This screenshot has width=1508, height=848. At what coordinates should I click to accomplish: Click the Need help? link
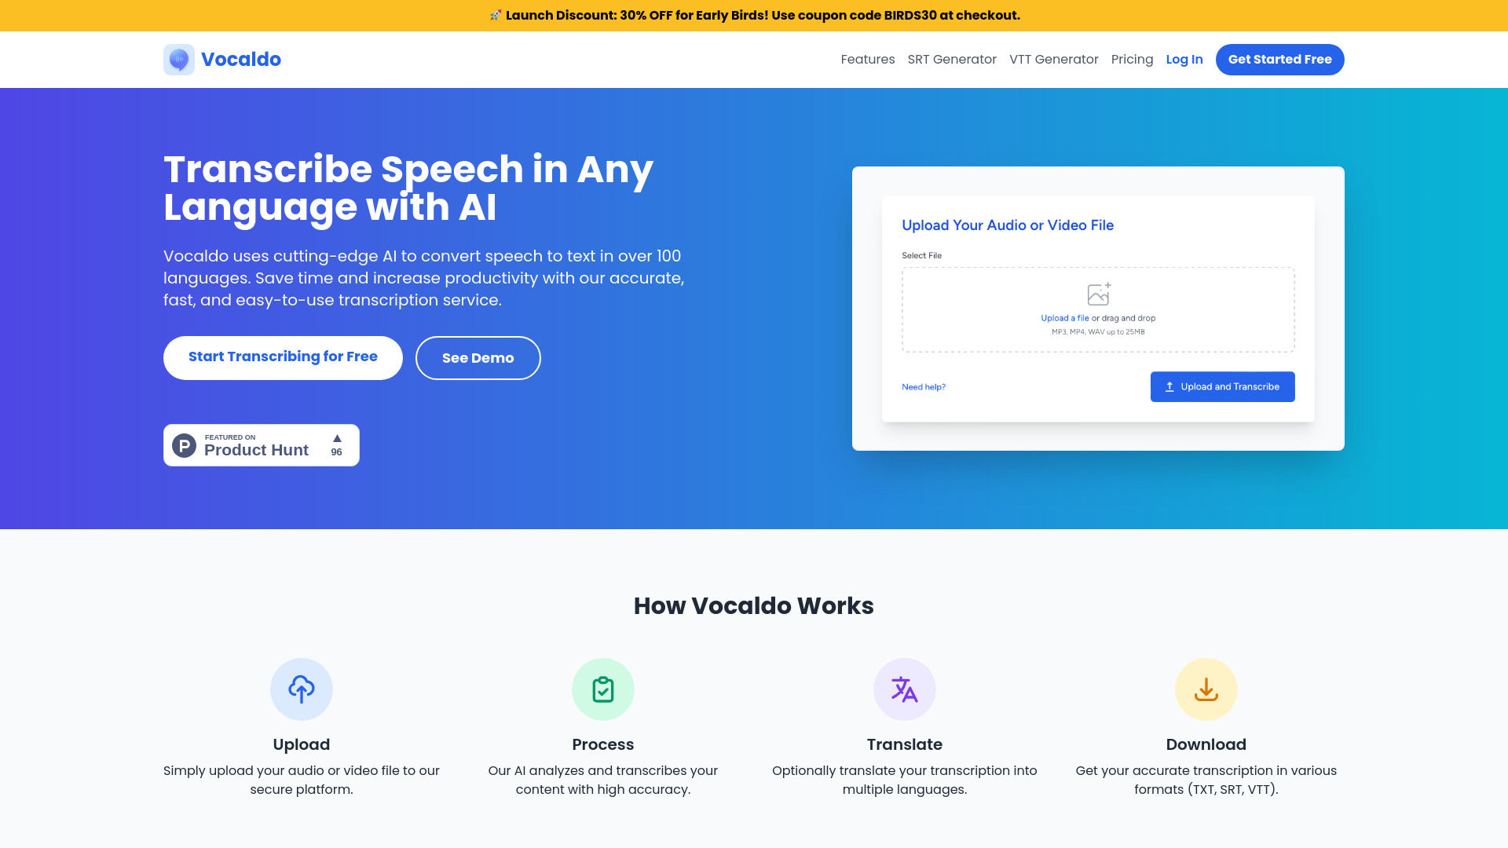pos(923,386)
